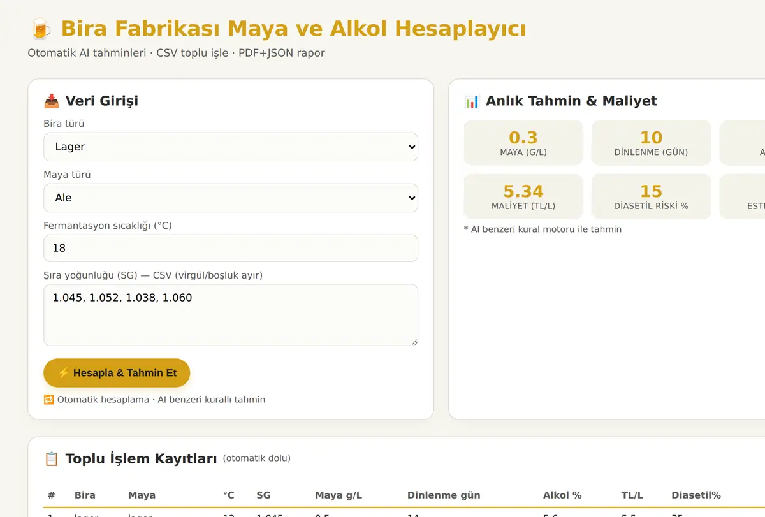
Task: Click the repeat icon beside Otomatik hesaplama
Action: pos(48,400)
